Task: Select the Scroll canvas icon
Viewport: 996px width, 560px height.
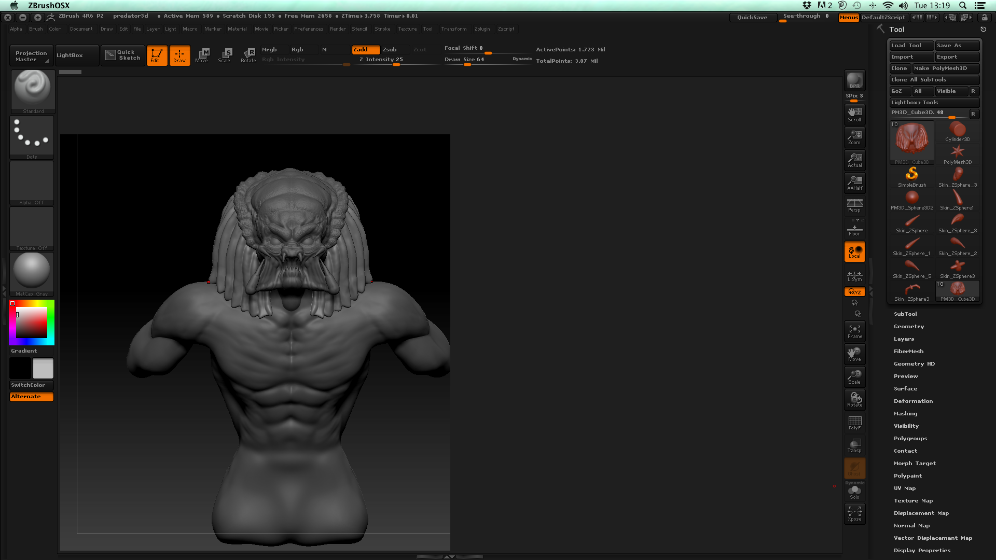Action: pos(854,115)
